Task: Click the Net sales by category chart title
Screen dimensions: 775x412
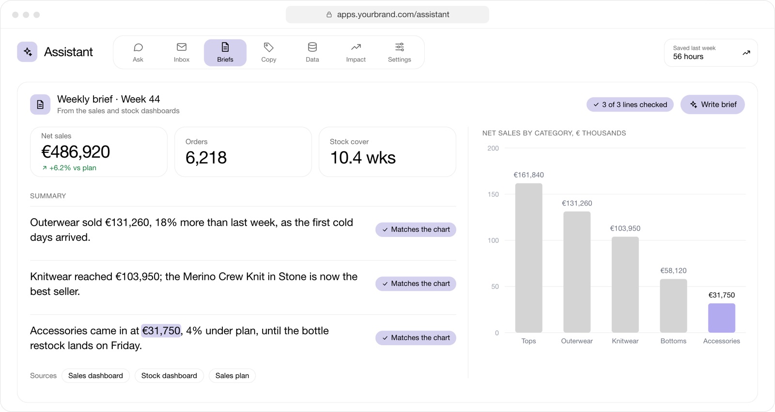Action: point(554,133)
